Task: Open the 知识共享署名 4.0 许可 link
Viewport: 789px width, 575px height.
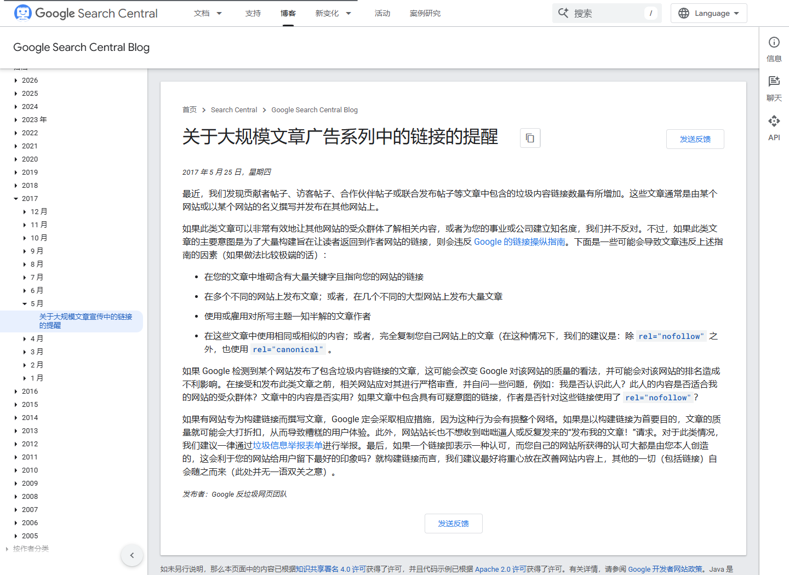Action: click(x=331, y=570)
